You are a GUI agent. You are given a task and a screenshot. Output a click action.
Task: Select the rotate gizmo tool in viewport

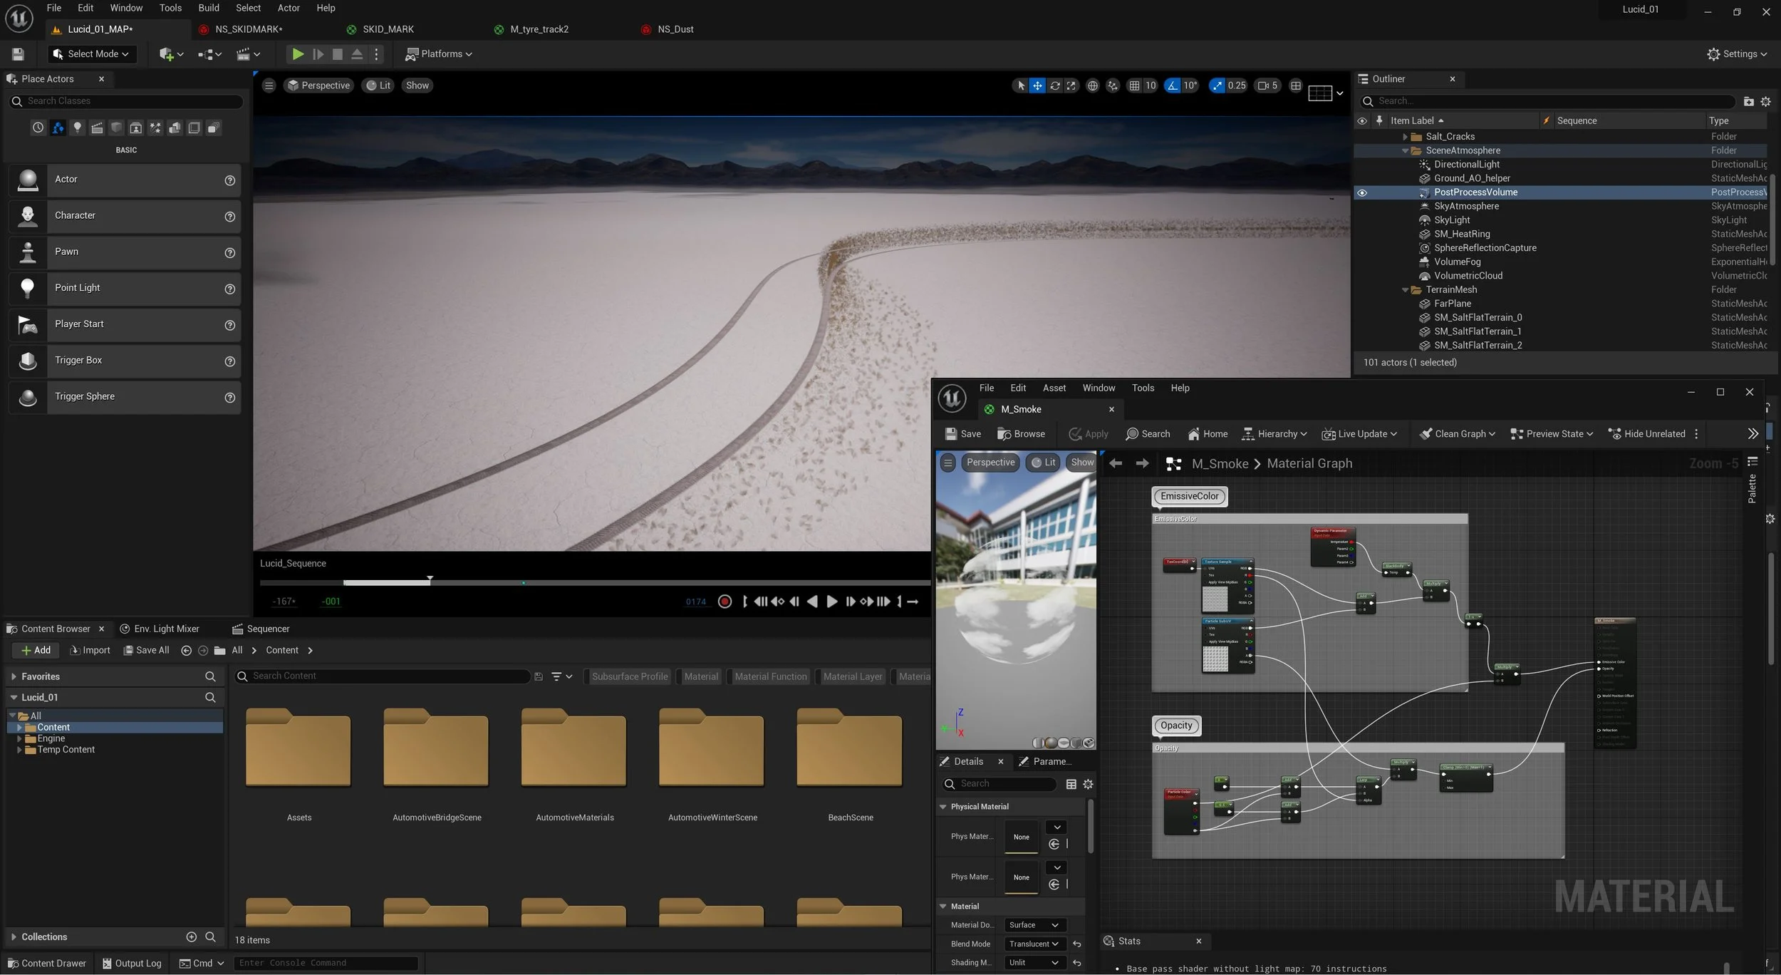[x=1054, y=86]
